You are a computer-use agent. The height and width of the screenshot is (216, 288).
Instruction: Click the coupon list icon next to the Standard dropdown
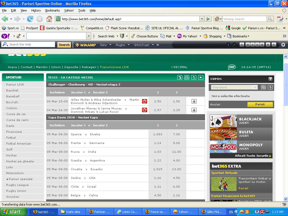click(x=263, y=87)
